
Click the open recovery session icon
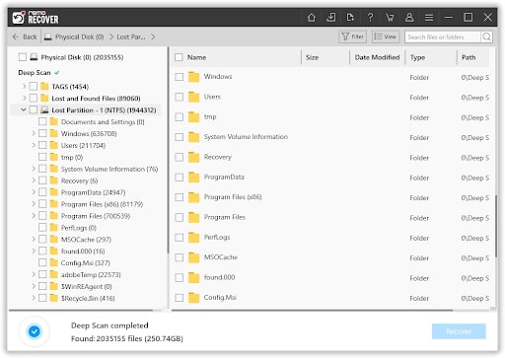(x=350, y=17)
